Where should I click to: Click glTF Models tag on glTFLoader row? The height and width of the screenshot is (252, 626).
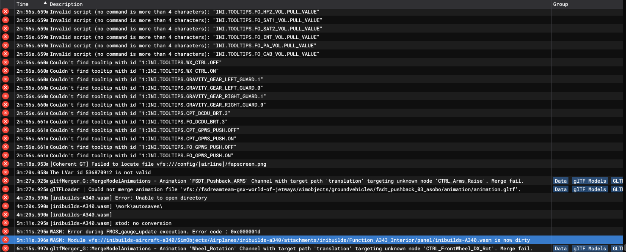(x=590, y=189)
